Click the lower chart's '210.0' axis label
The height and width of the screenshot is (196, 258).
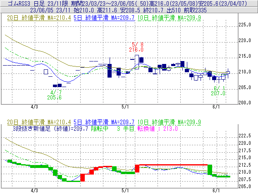pos(245,172)
